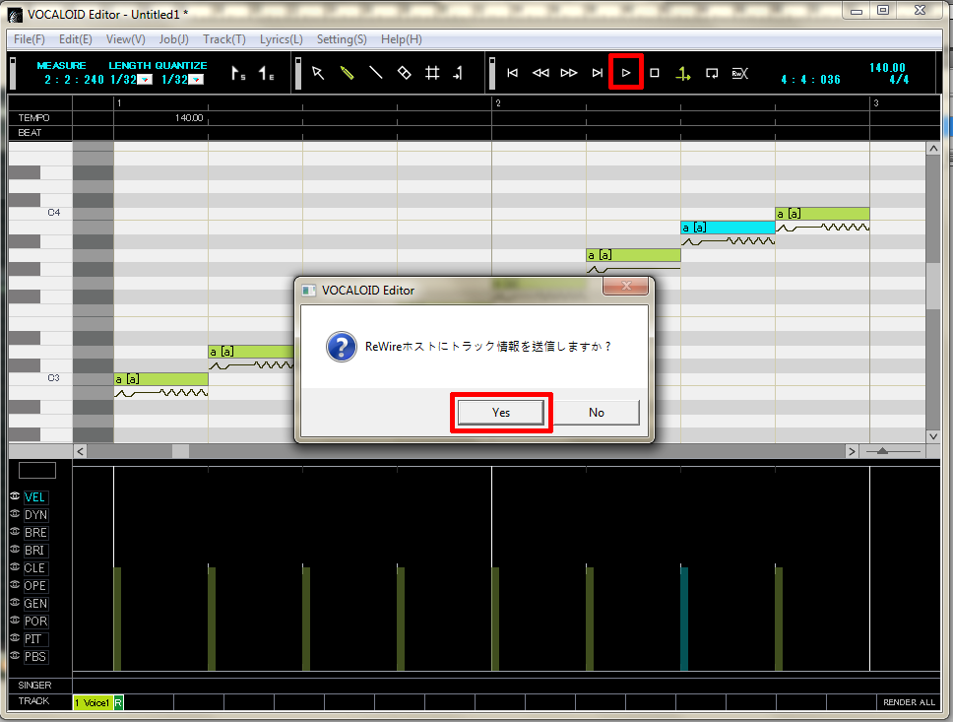Toggle the R render indicator on Voice1
The image size is (953, 722).
[118, 702]
